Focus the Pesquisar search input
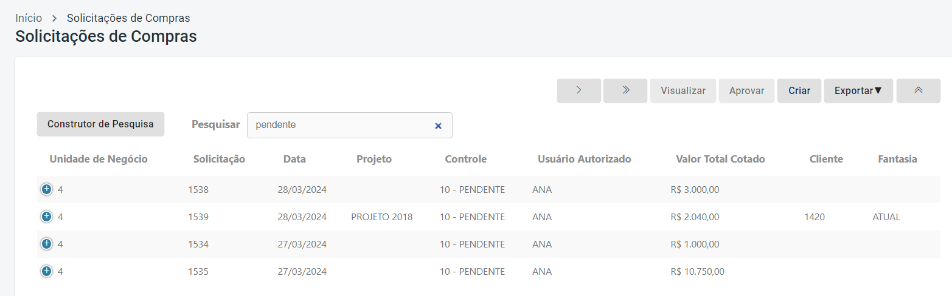The image size is (952, 296). point(341,125)
